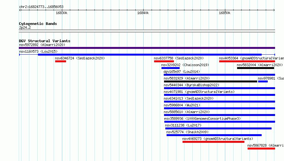The height and width of the screenshot is (161, 284).
Task: Click short blue bar under nsv978981
Action: click(263, 81)
